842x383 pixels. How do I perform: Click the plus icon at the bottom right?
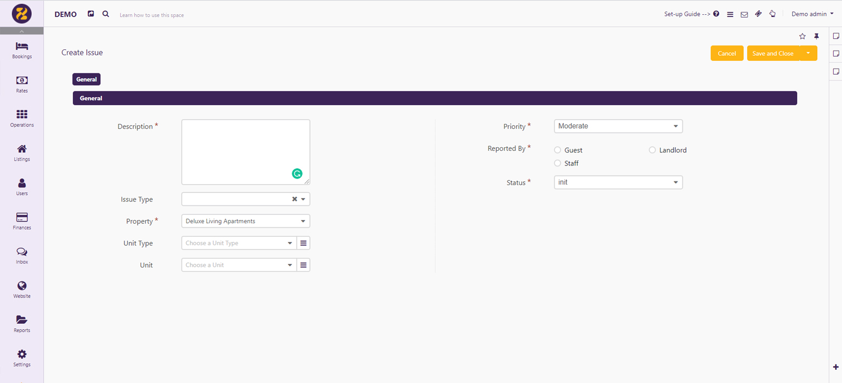(836, 367)
